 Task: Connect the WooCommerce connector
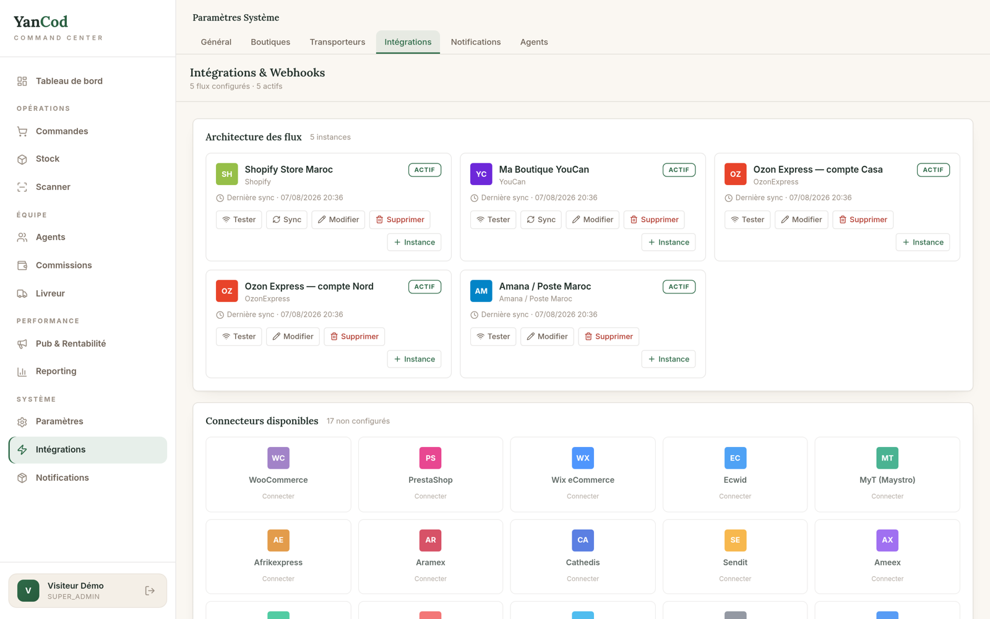pos(278,496)
